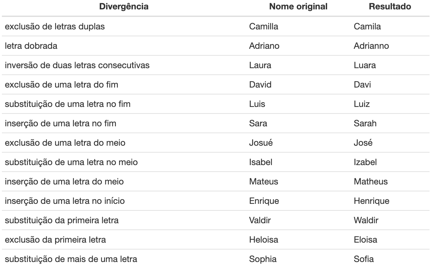
Task: Click the result Waldir
Action: click(x=366, y=220)
